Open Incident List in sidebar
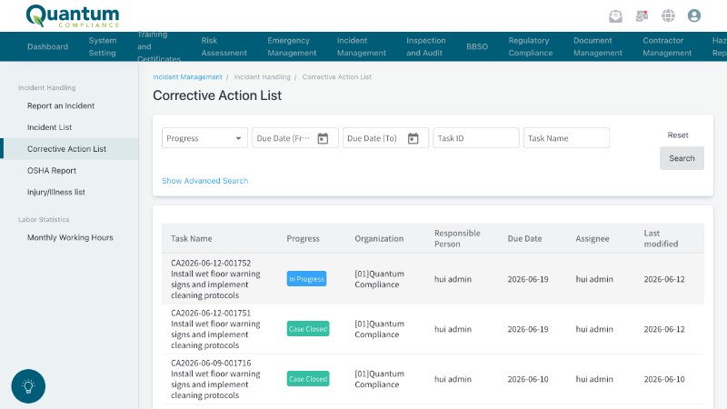The height and width of the screenshot is (409, 727). click(x=50, y=127)
